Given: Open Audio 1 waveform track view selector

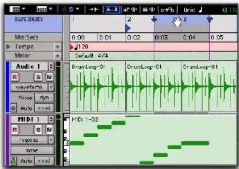Looking at the screenshot, I should pos(29,87).
